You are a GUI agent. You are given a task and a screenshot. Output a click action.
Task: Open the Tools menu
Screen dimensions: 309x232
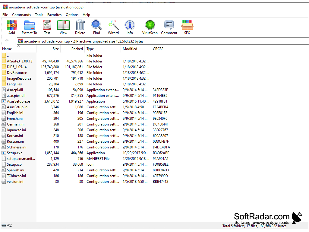click(39, 15)
